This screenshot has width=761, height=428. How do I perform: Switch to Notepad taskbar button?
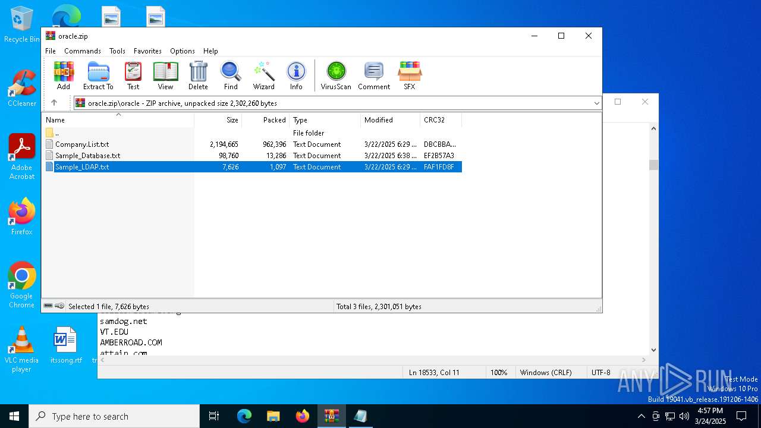click(360, 416)
